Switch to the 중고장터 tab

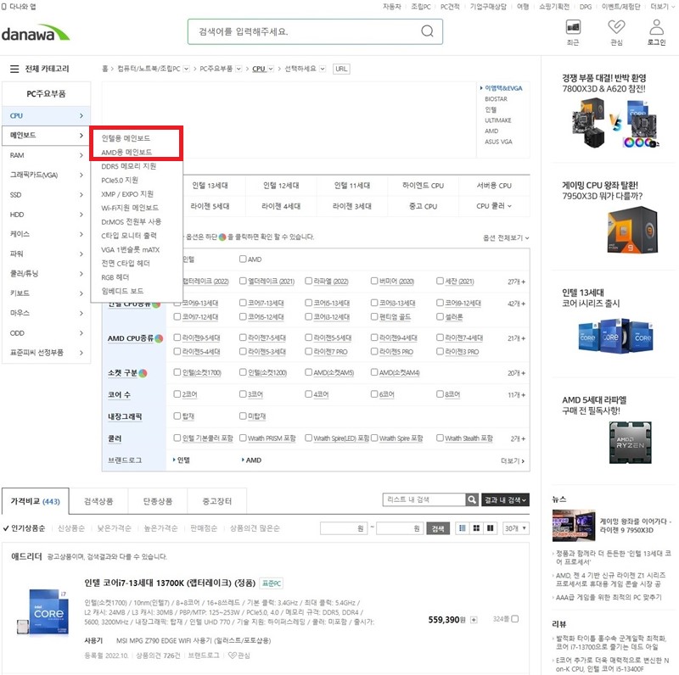point(217,501)
